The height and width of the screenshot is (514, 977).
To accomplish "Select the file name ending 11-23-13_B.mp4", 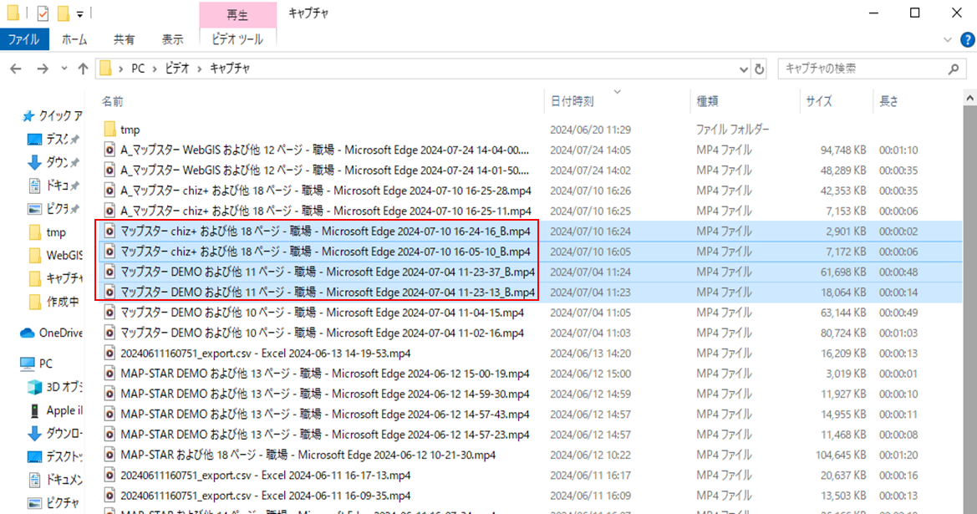I will coord(328,293).
